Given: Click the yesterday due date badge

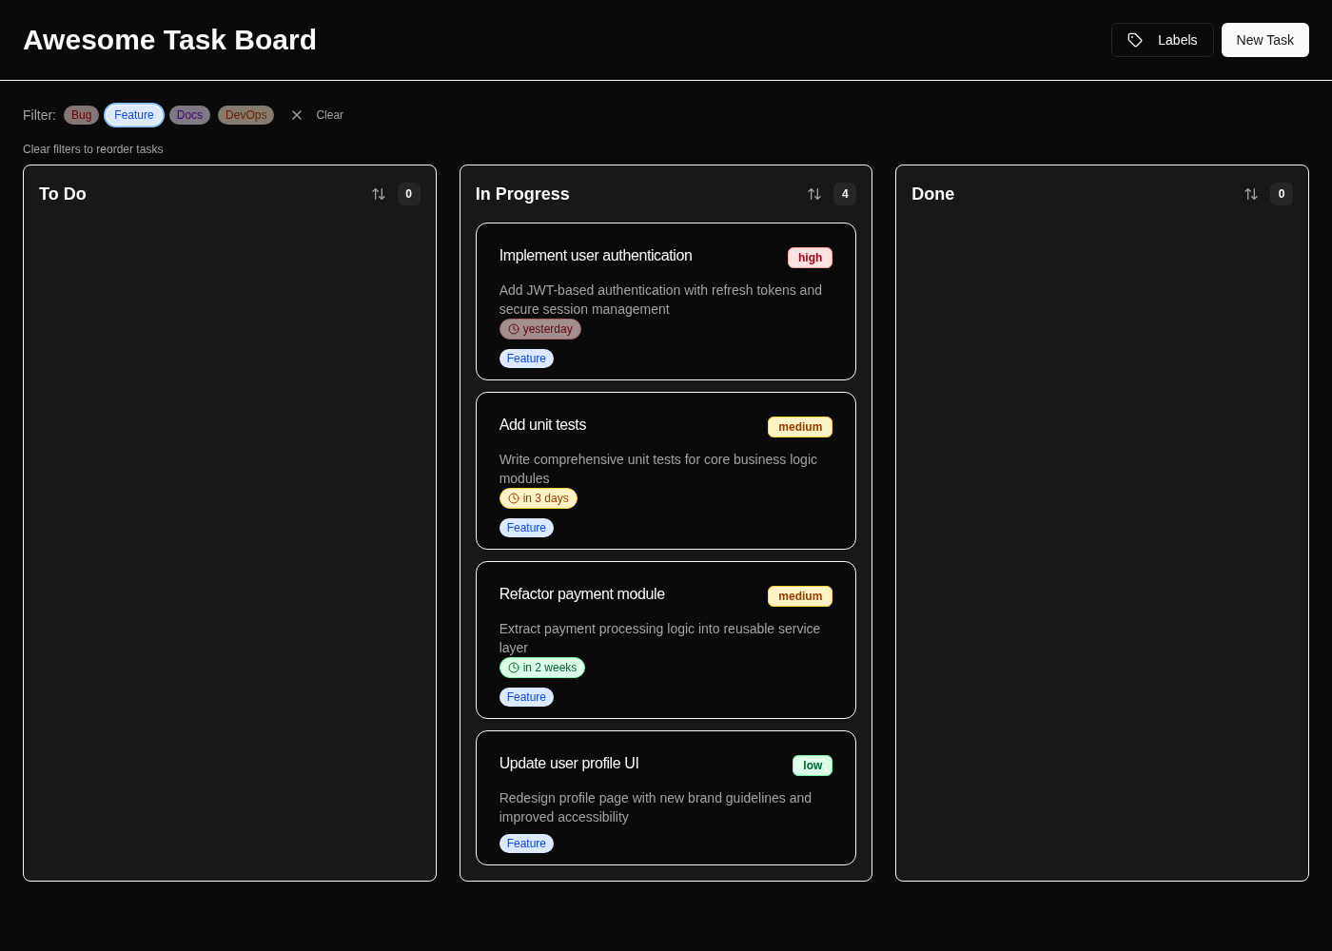Looking at the screenshot, I should (x=540, y=329).
